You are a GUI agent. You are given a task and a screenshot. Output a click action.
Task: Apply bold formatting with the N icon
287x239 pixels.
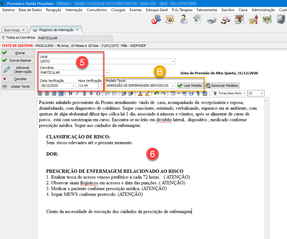pos(71,93)
